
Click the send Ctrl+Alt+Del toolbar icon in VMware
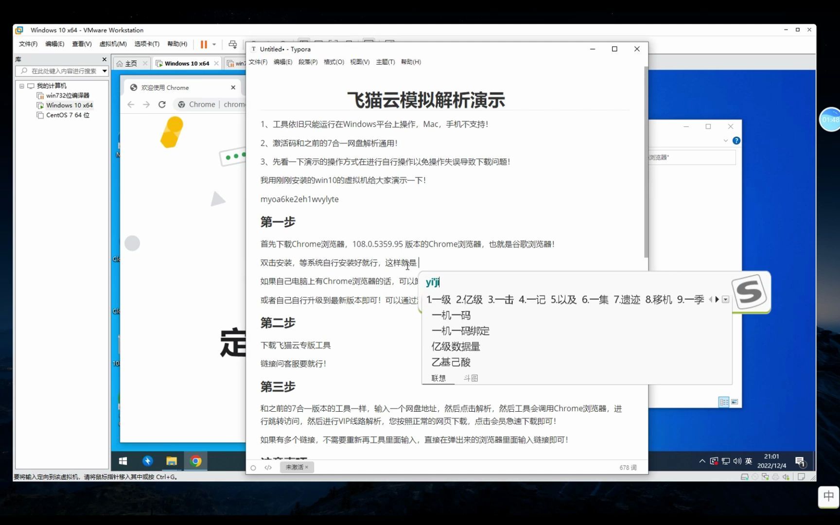233,44
